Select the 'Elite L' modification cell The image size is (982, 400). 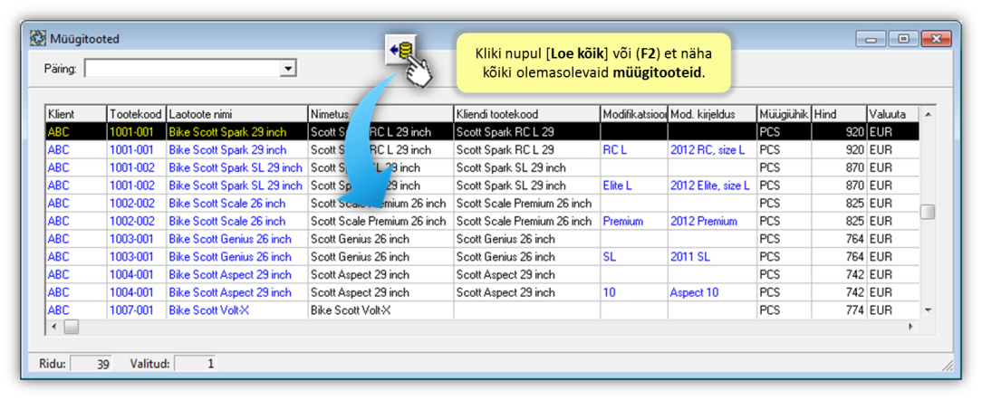634,186
